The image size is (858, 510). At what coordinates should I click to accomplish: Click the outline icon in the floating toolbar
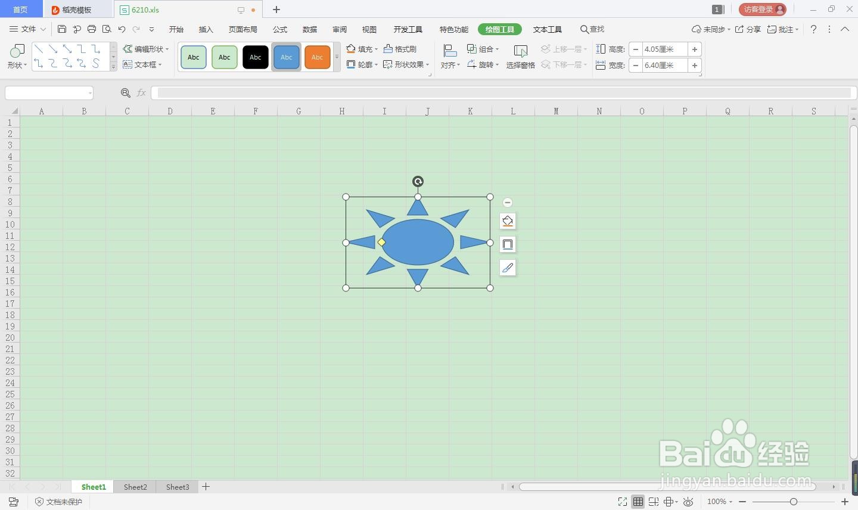(507, 244)
